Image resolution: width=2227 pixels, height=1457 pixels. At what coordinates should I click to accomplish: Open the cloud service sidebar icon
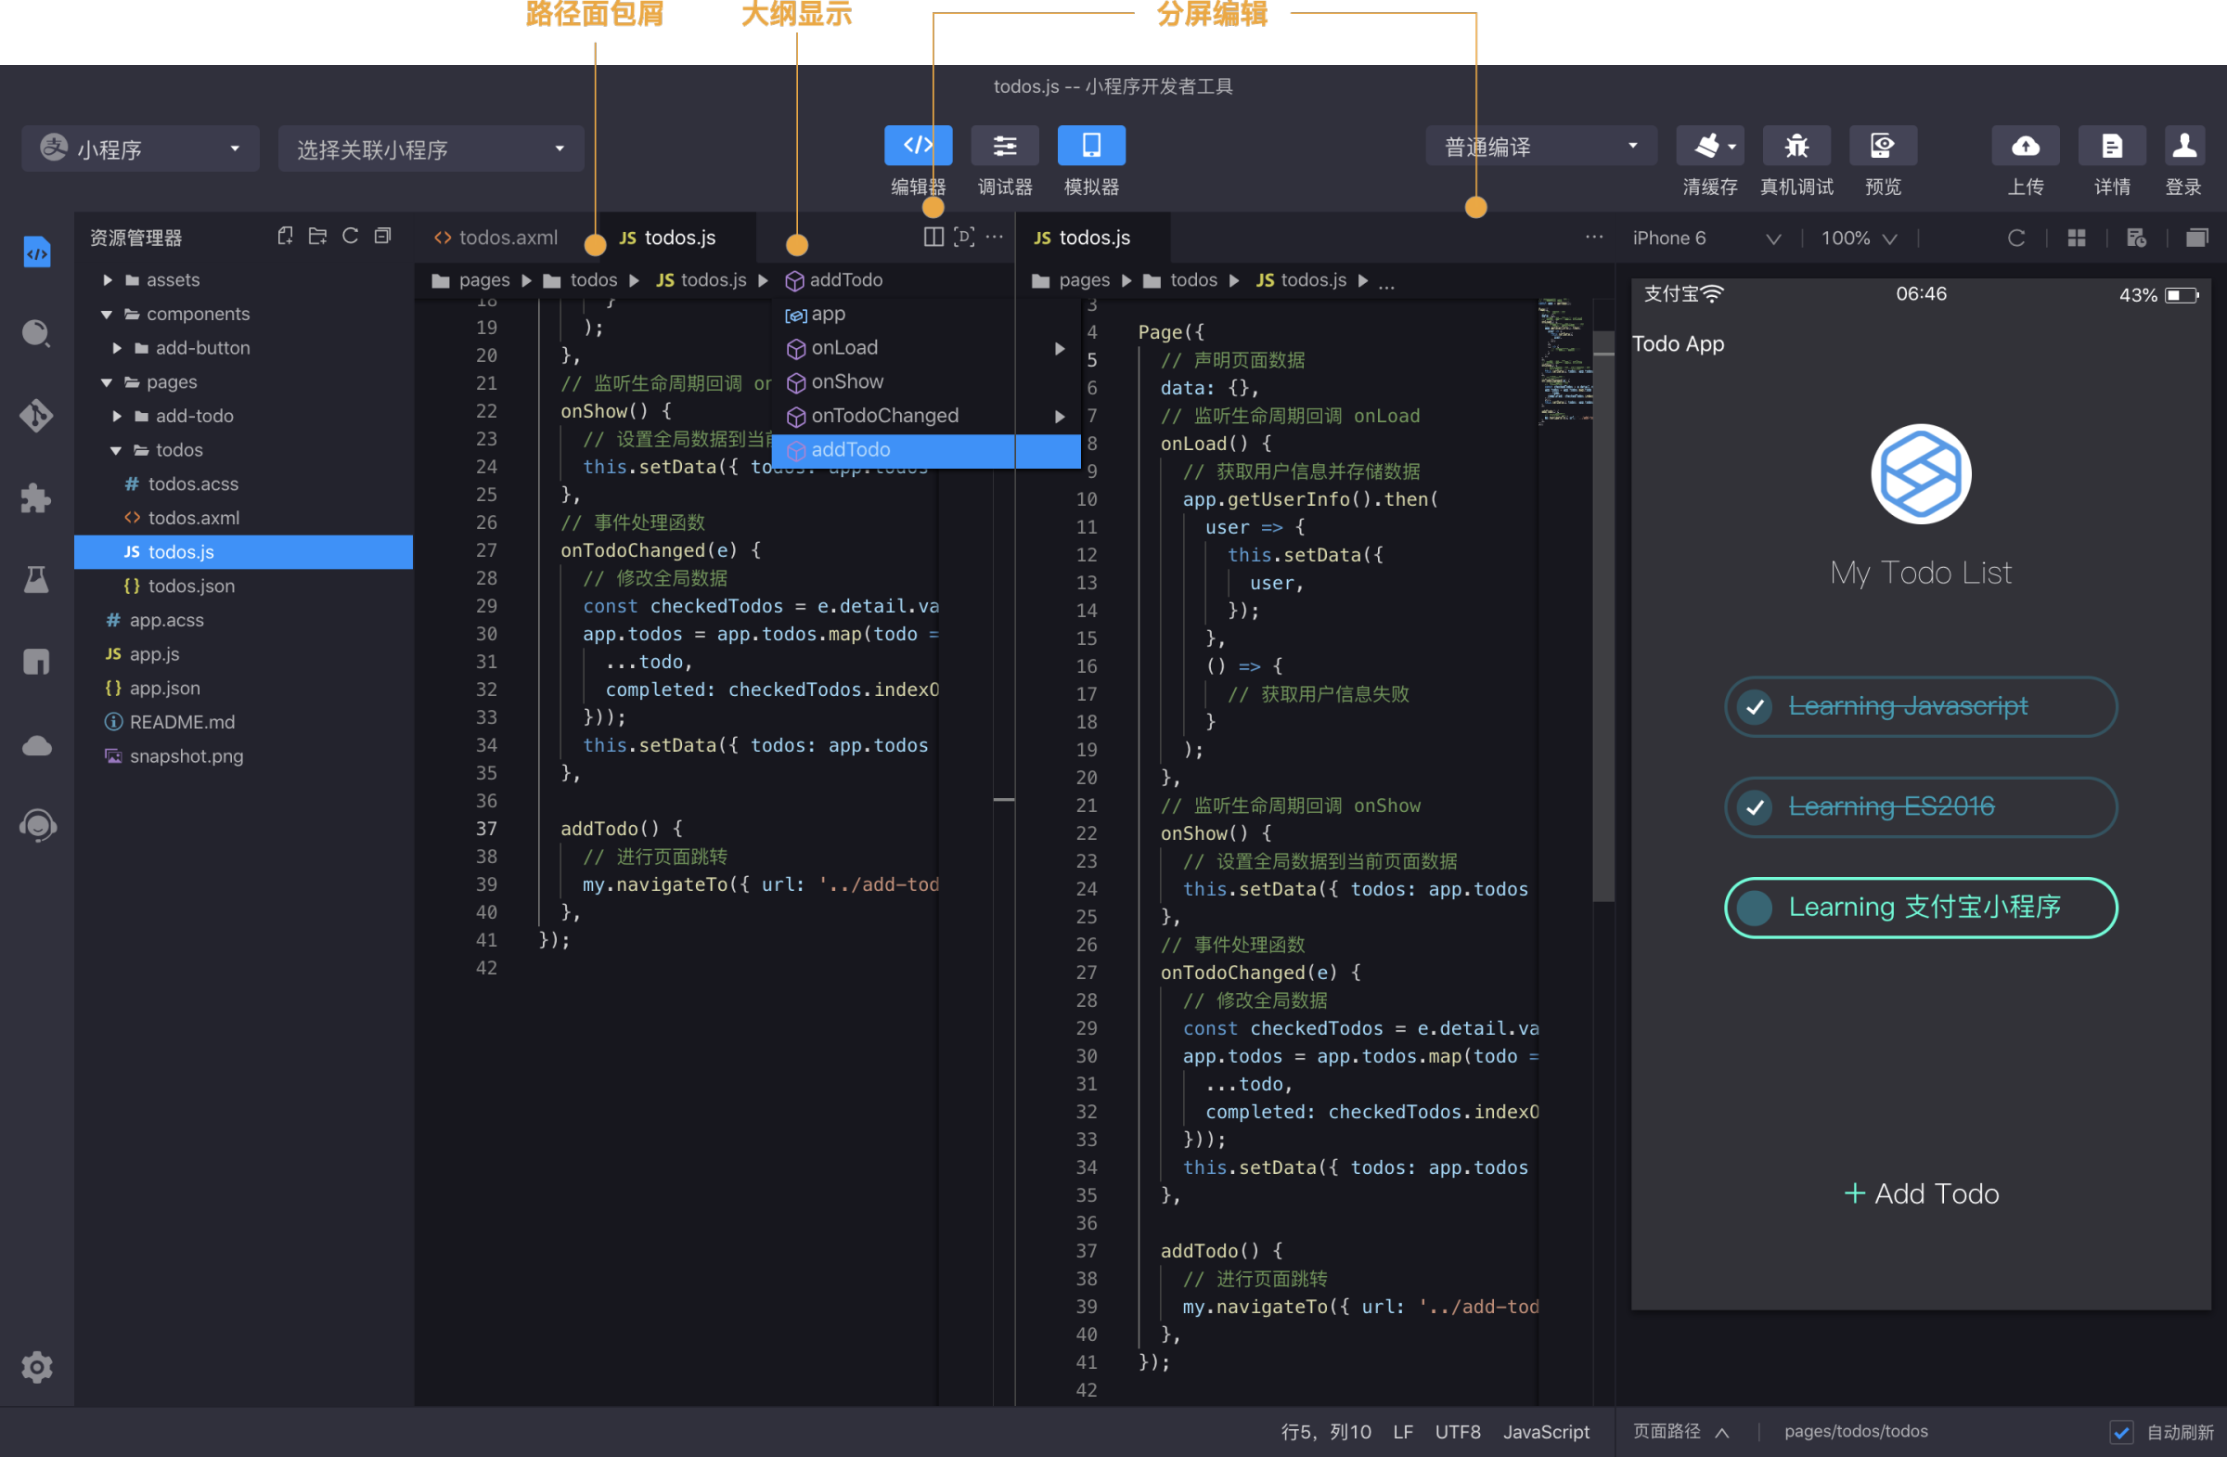[x=36, y=746]
